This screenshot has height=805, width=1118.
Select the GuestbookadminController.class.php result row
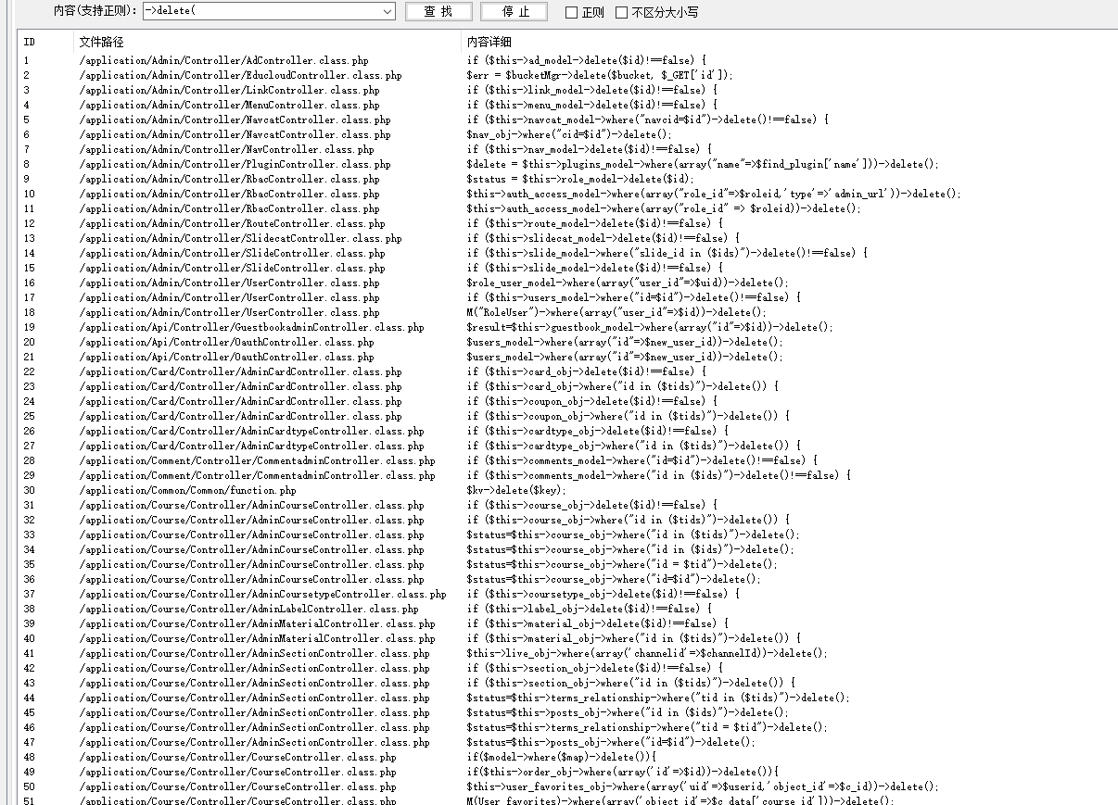tap(565, 327)
